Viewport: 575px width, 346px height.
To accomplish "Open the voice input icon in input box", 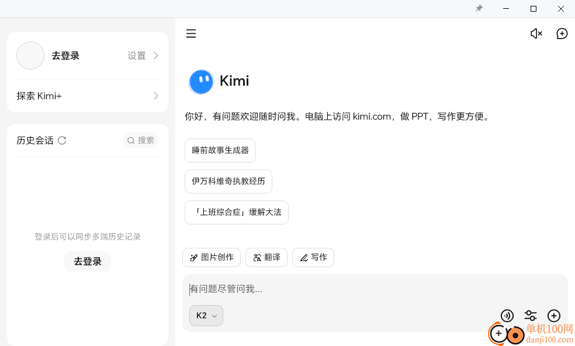I will [507, 316].
